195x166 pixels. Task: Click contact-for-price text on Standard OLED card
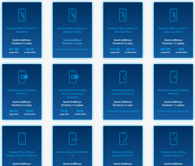click(72, 49)
